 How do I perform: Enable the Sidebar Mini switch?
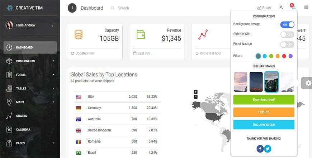287,34
